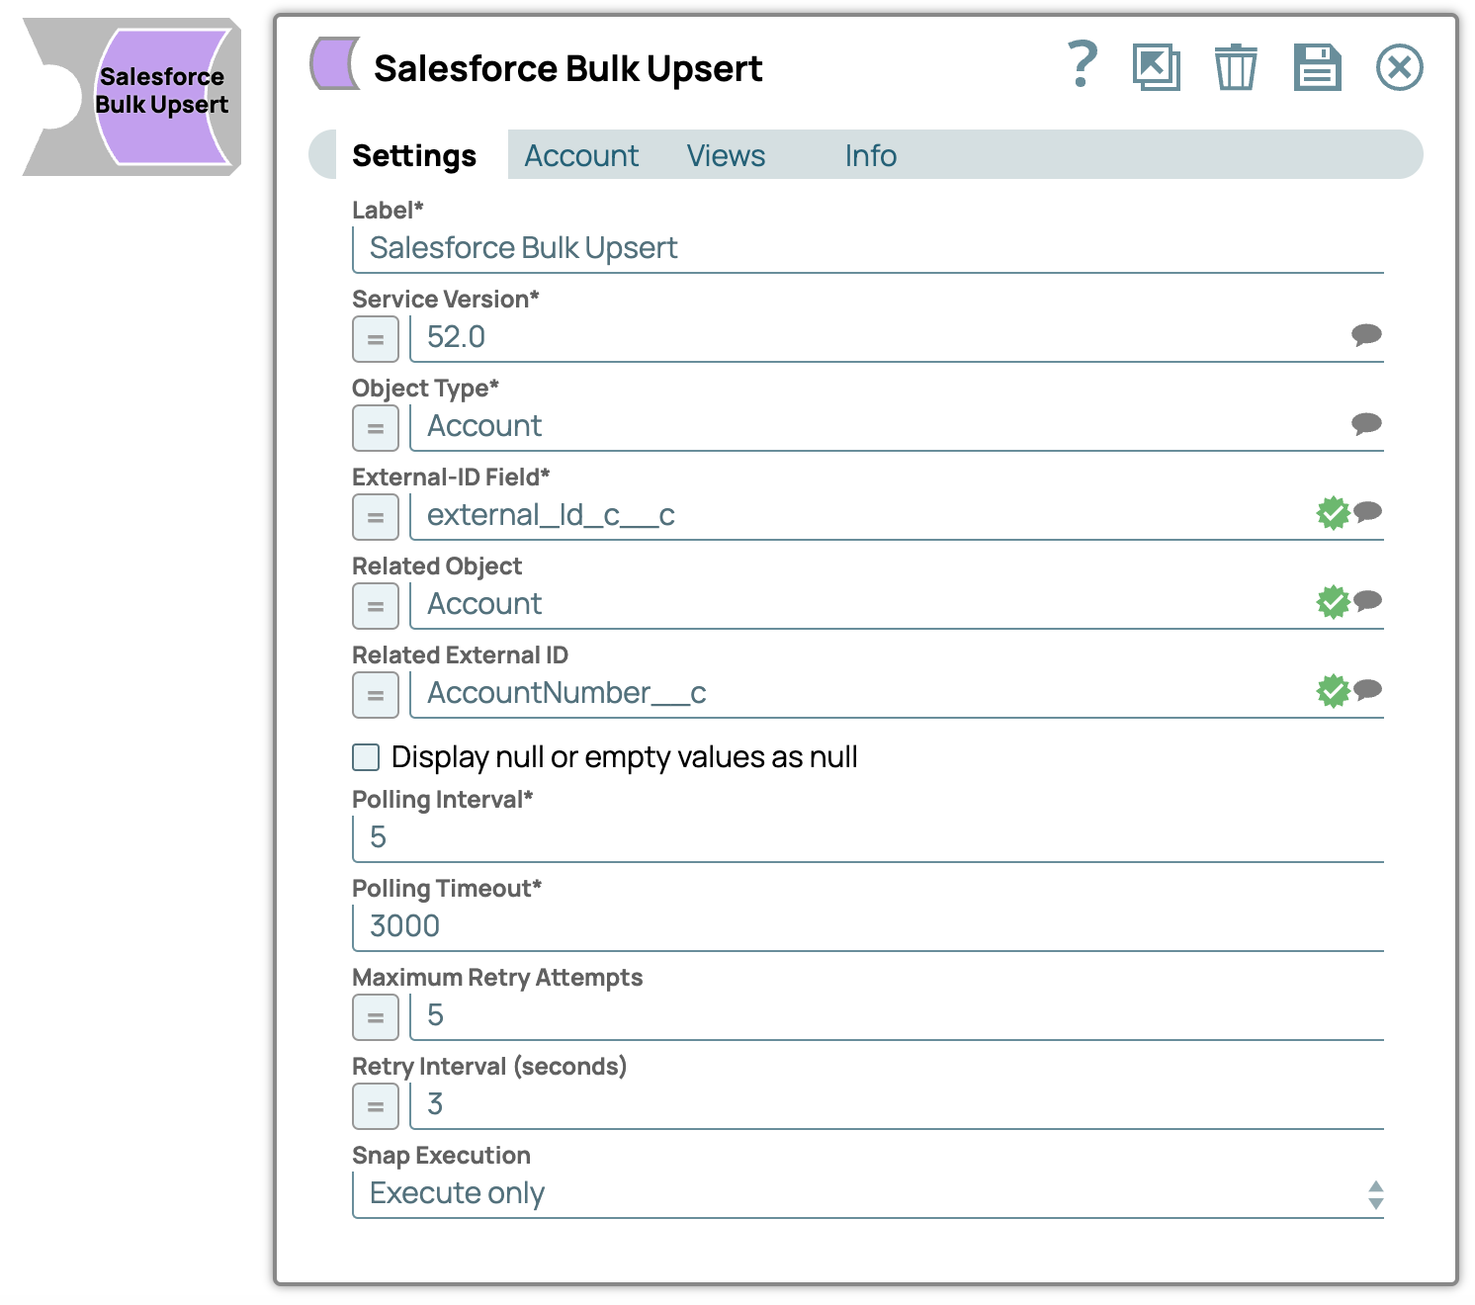1475x1305 pixels.
Task: Click the export/pop-out dialog icon
Action: tap(1157, 67)
